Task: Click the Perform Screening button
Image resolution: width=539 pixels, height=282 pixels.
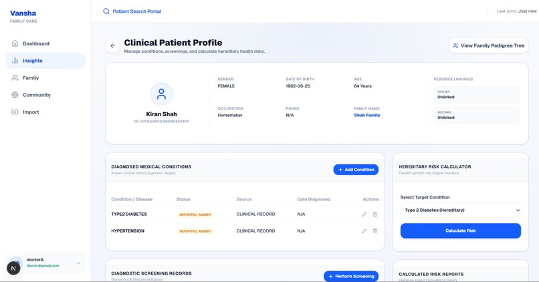Action: click(351, 276)
